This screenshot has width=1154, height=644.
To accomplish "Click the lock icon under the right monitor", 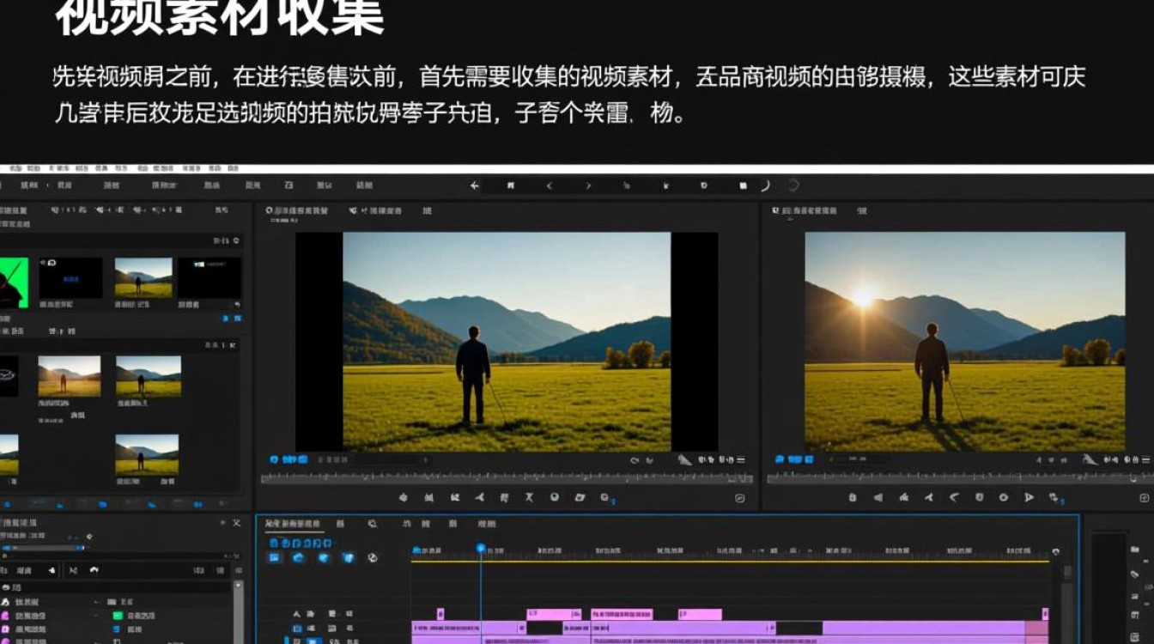I will pos(853,497).
